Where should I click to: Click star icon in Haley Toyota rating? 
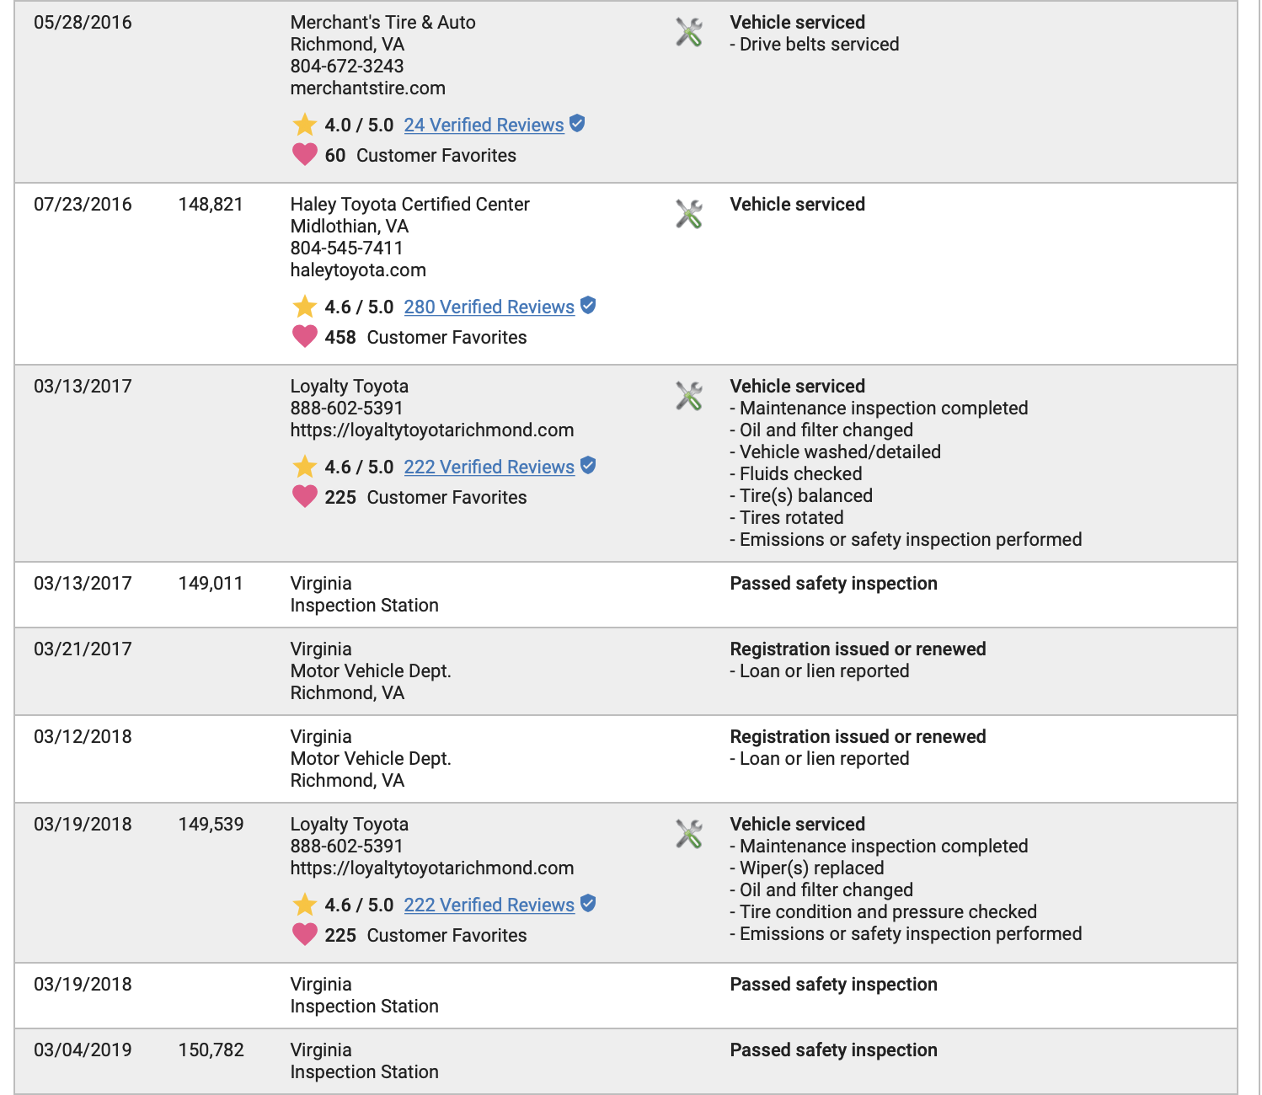304,307
